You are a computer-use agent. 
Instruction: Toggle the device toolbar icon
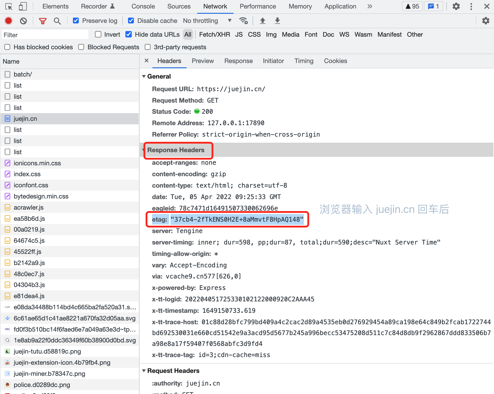click(23, 6)
